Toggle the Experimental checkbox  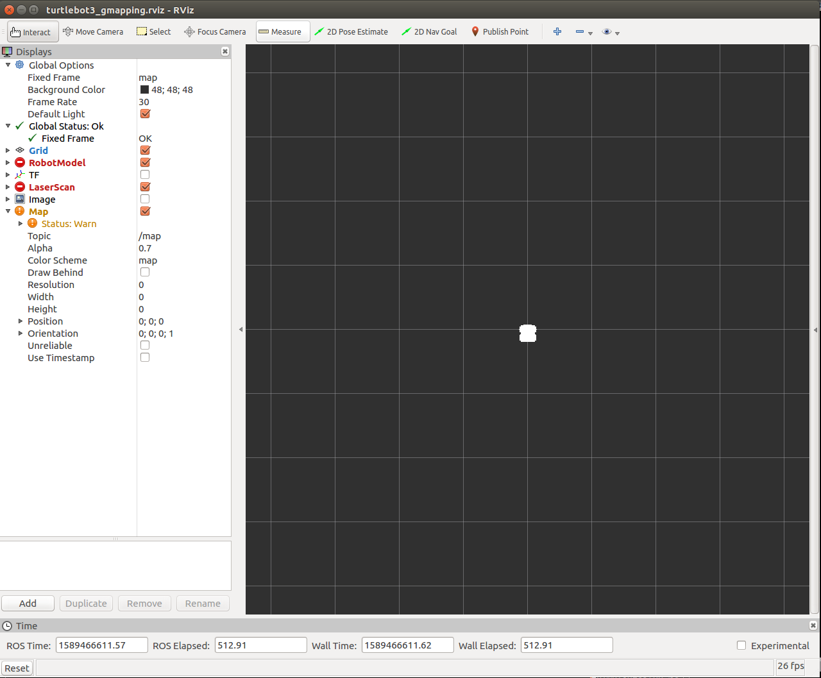coord(741,645)
